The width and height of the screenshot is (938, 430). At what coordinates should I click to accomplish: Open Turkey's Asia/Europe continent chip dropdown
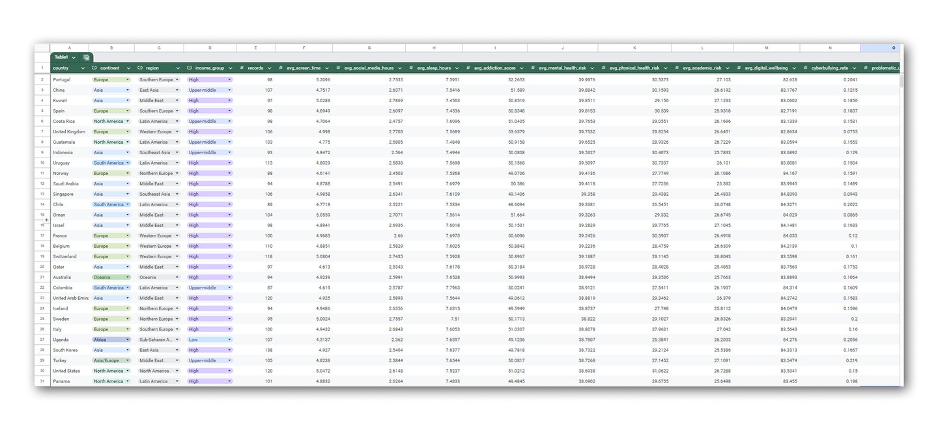point(111,360)
